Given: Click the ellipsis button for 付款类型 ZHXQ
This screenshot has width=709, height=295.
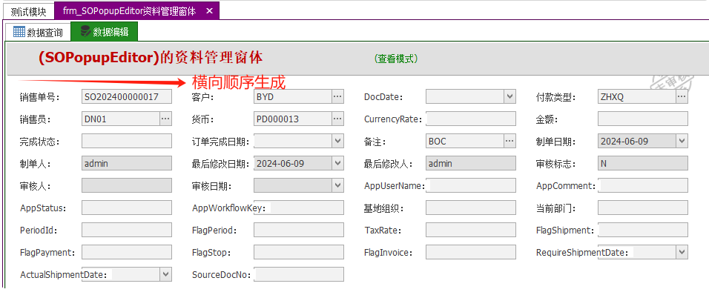Looking at the screenshot, I should coord(682,96).
